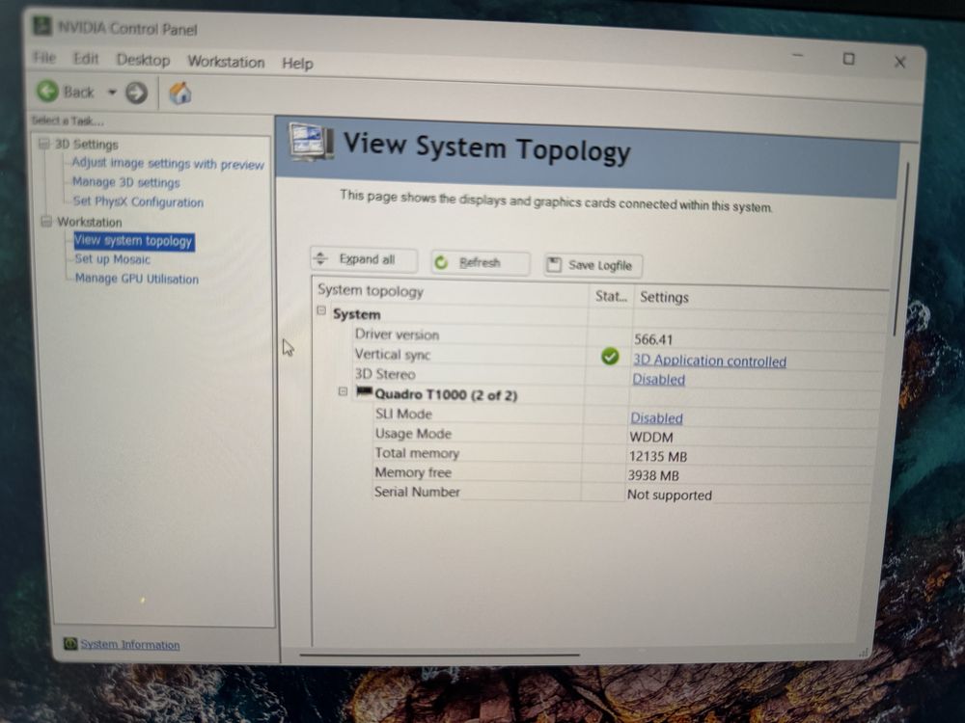Click the Forward arrow icon

(x=137, y=93)
